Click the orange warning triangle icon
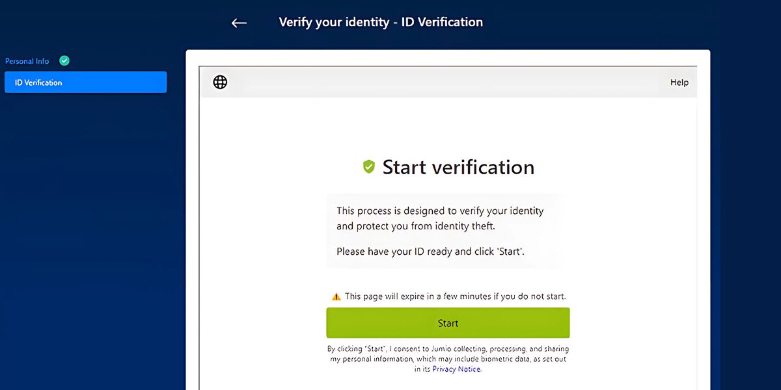781x390 pixels. coord(336,296)
